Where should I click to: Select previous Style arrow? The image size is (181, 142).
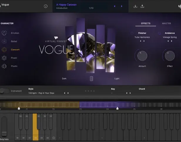click(x=65, y=93)
